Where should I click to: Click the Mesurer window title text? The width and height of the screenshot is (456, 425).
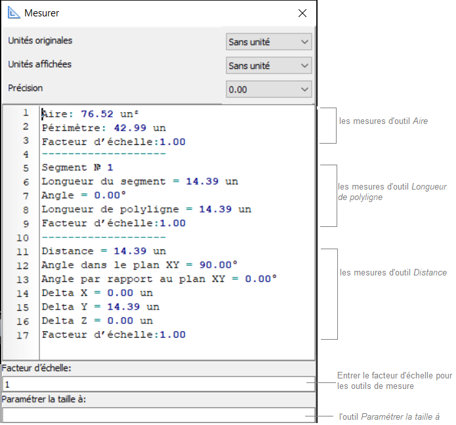click(x=41, y=12)
